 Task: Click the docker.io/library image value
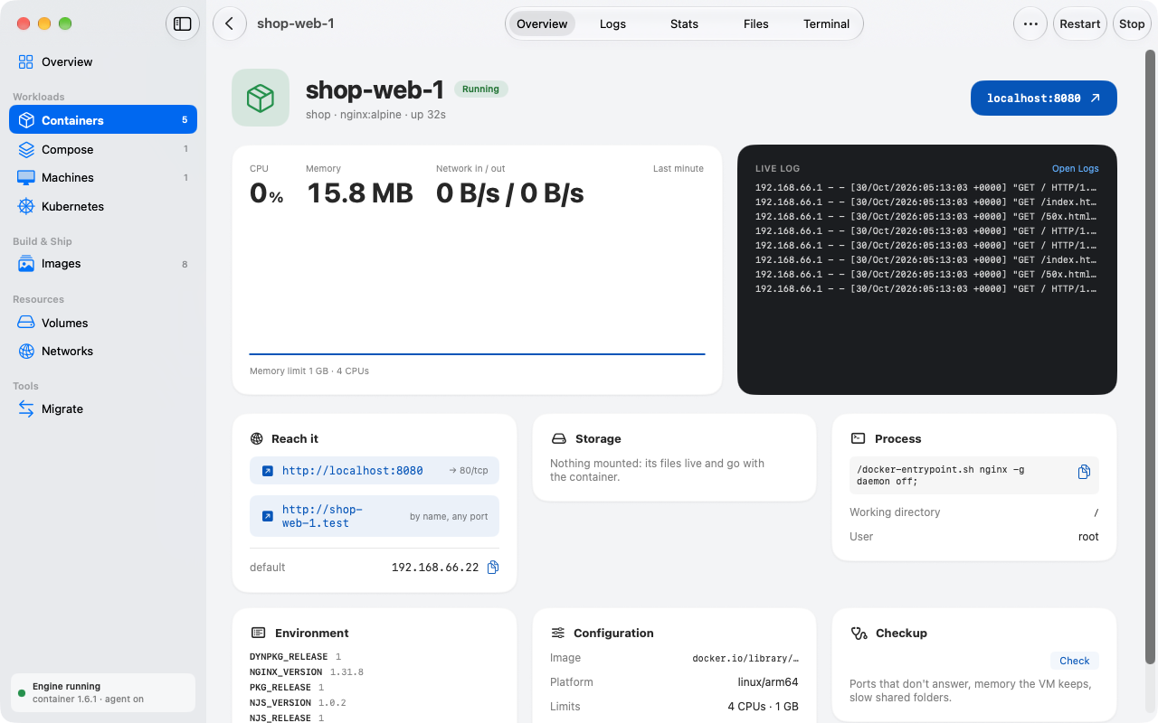click(745, 659)
